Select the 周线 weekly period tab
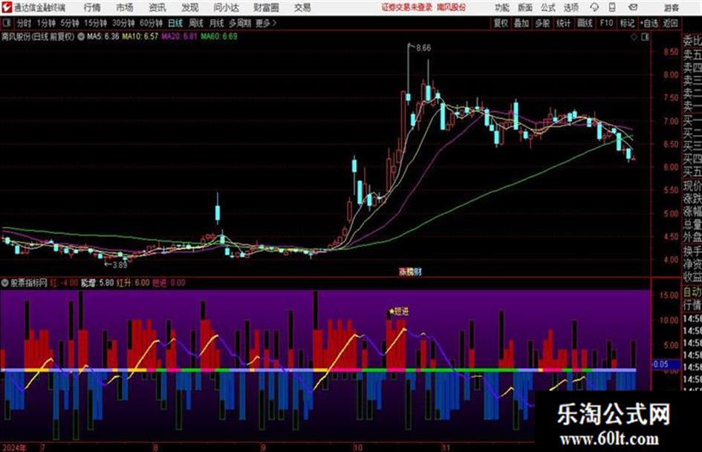This screenshot has height=452, width=702. (195, 23)
